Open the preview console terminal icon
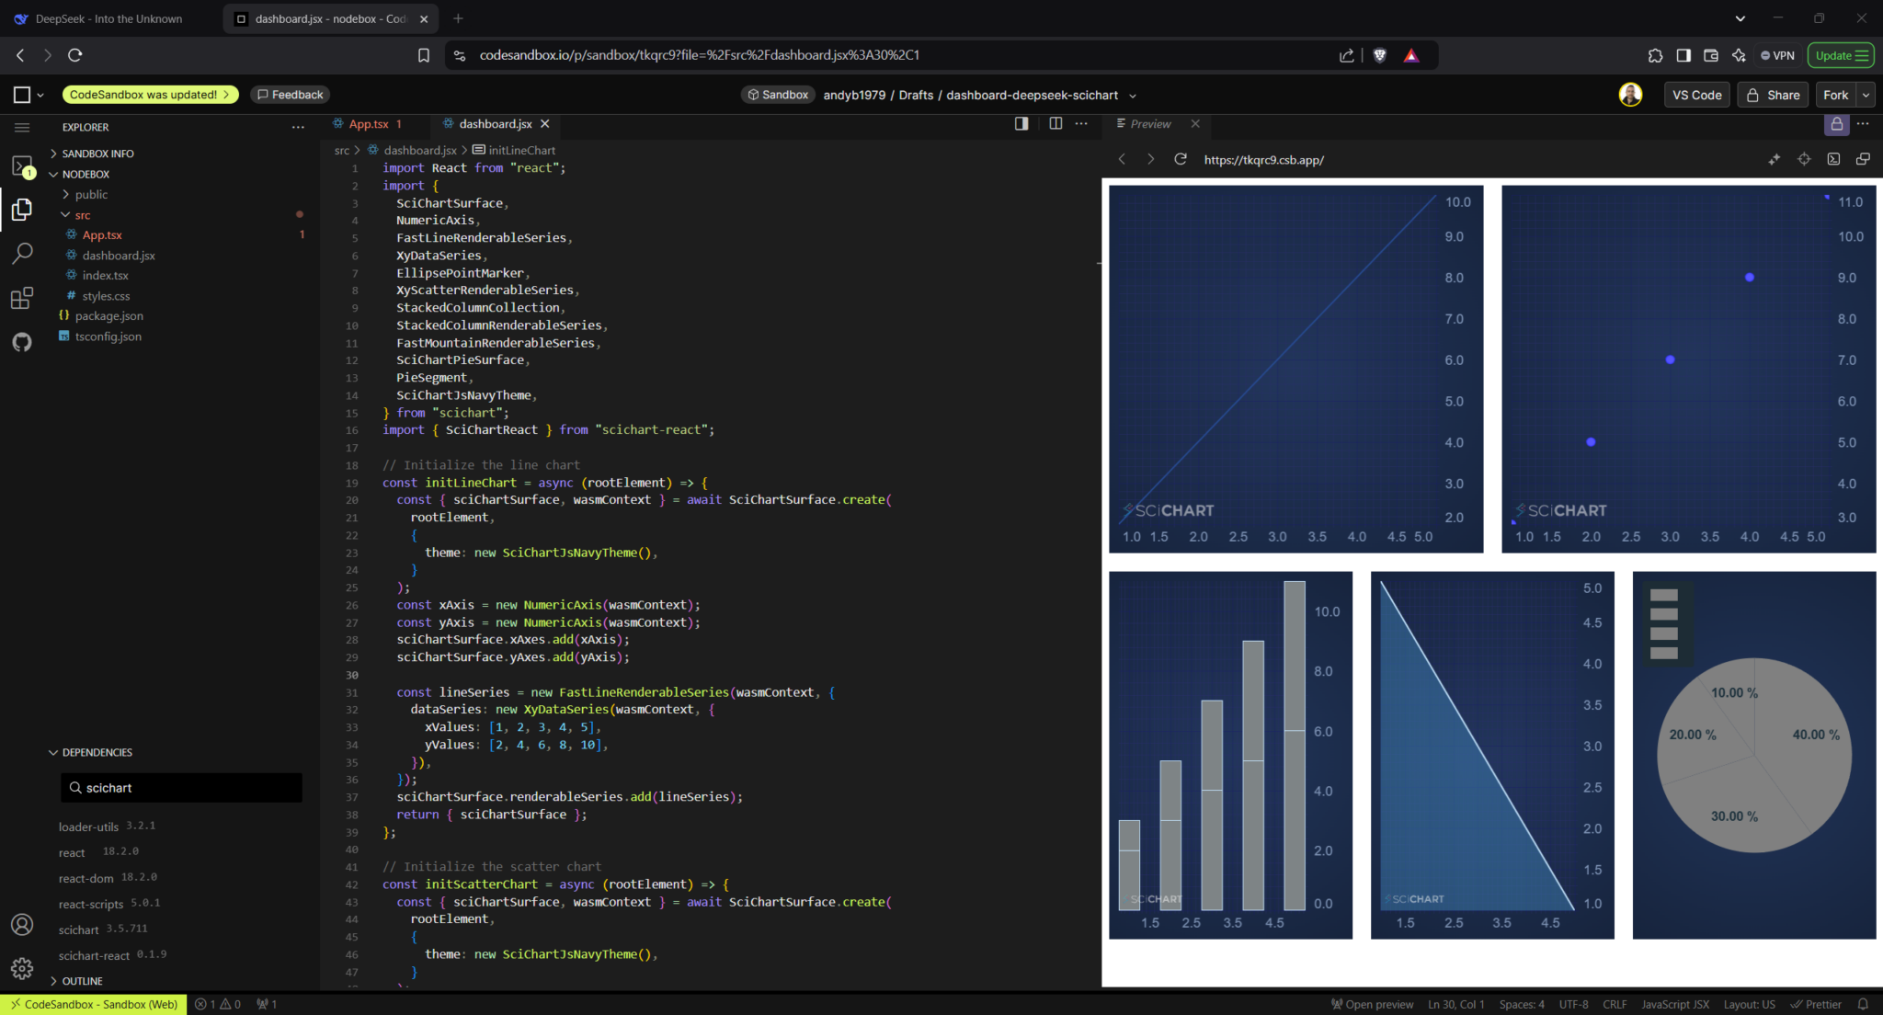 (x=1833, y=160)
